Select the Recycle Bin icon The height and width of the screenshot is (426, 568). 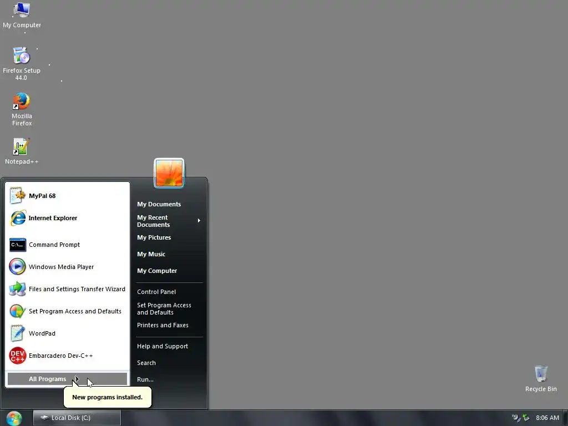pos(541,378)
